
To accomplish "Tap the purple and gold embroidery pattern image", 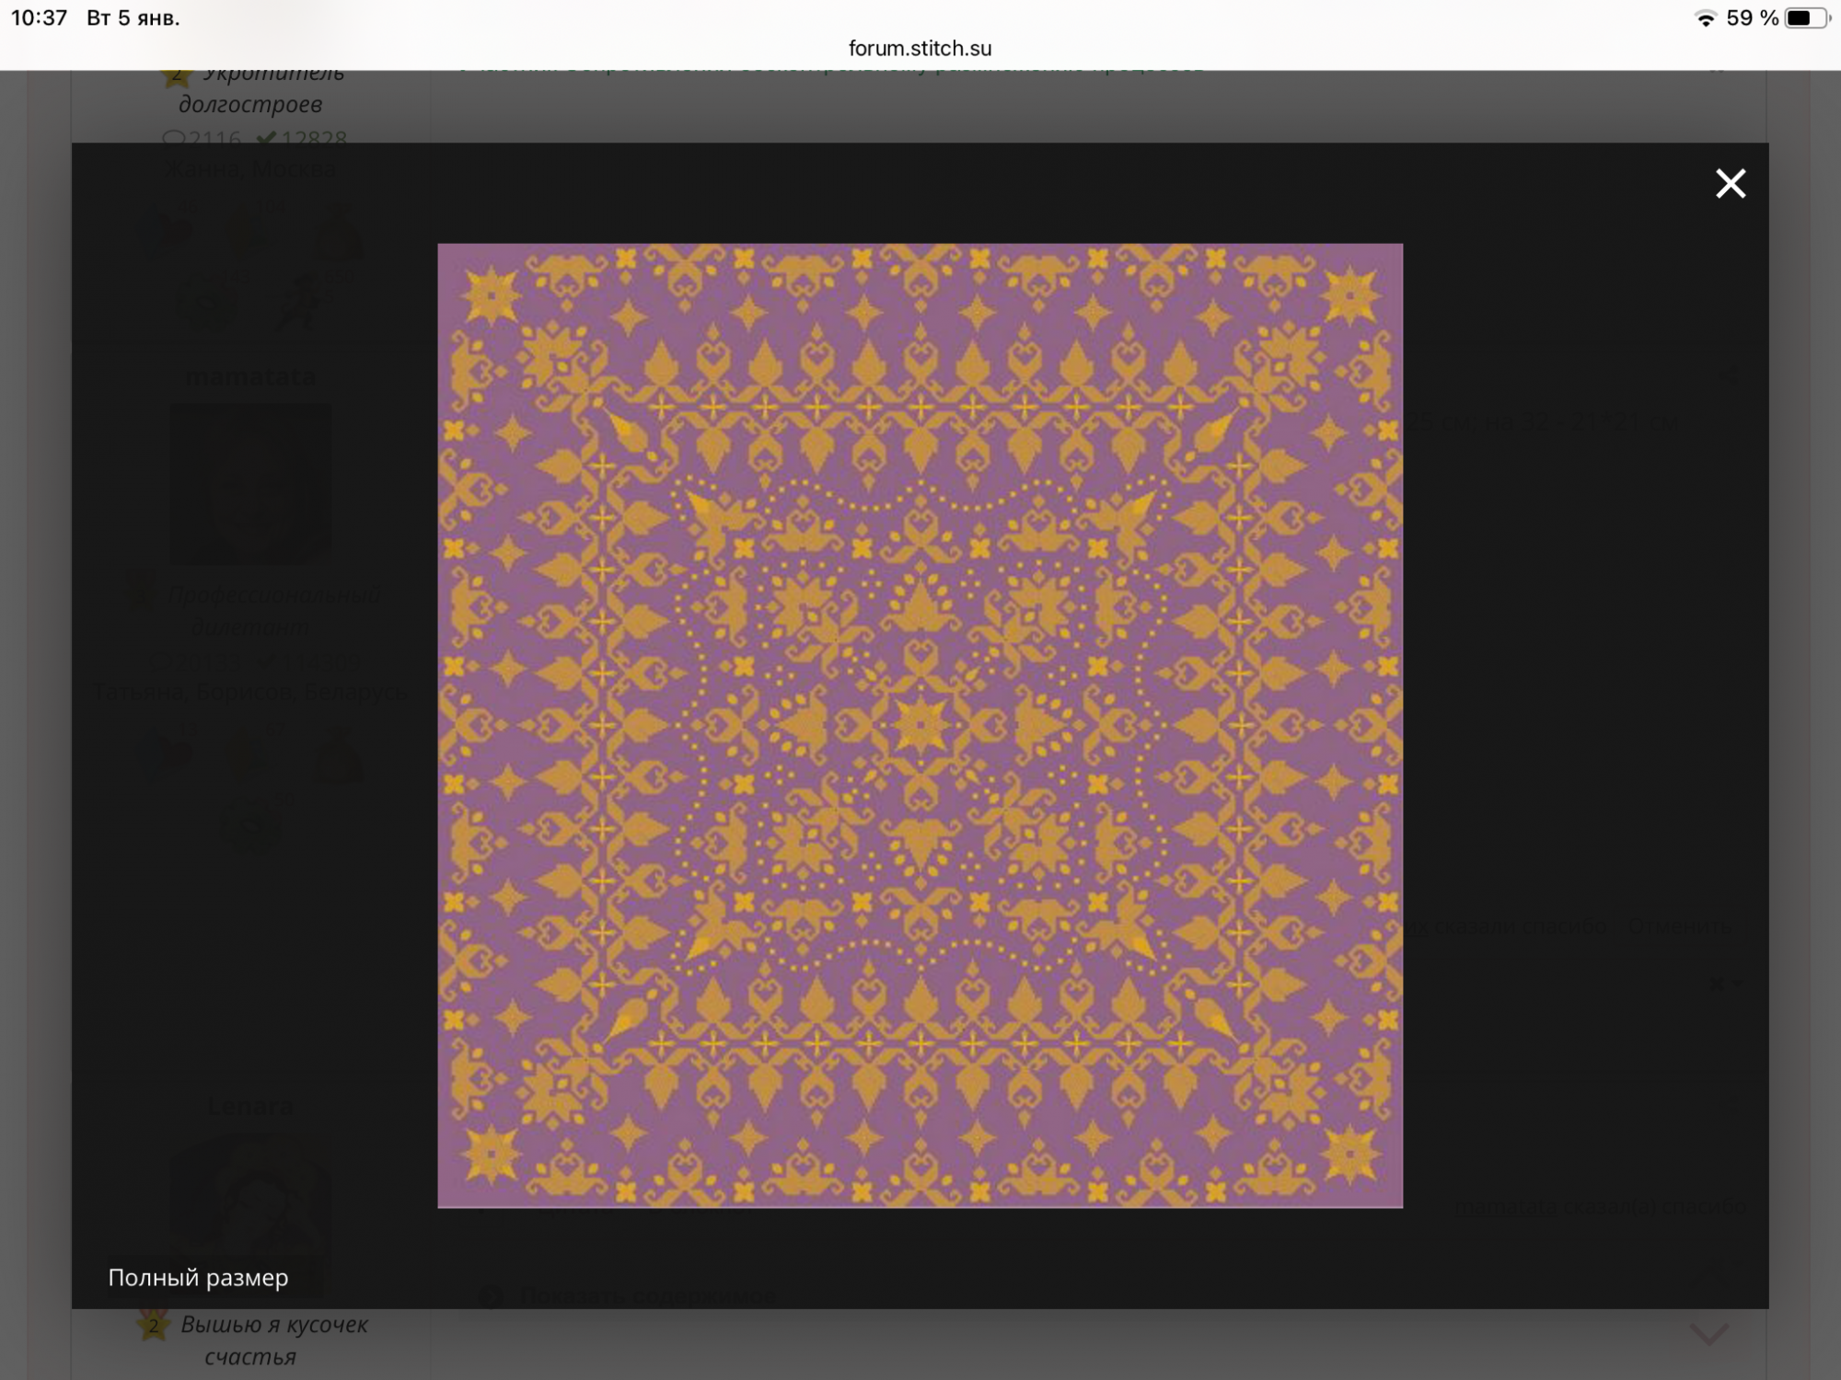I will click(920, 725).
